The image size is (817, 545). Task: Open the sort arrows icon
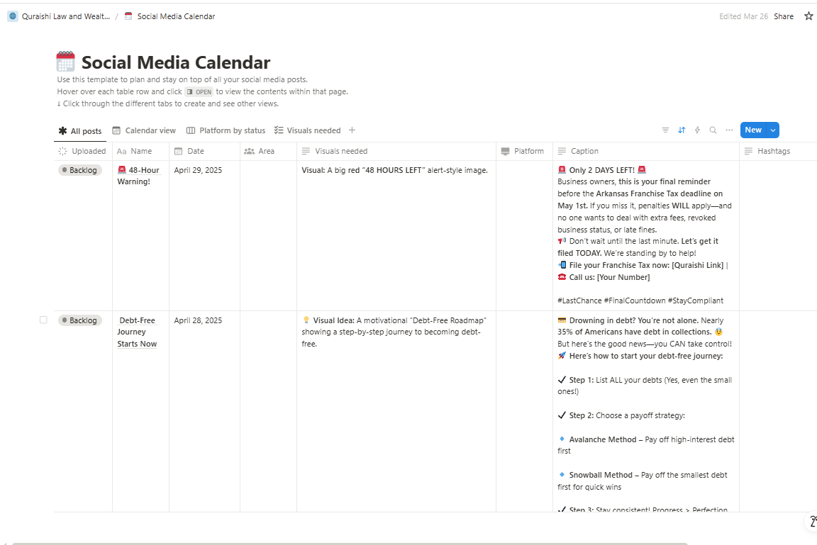pos(682,130)
